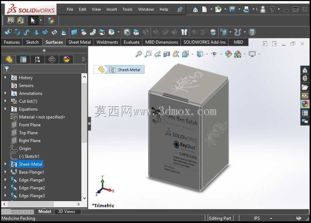Image resolution: width=311 pixels, height=223 pixels.
Task: Create a new document icon
Action: click(204, 9)
